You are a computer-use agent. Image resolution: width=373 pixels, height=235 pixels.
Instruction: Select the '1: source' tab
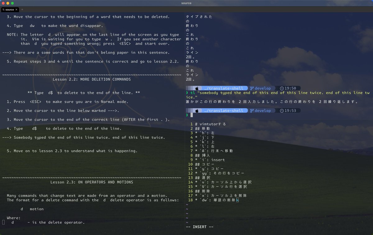(10, 10)
